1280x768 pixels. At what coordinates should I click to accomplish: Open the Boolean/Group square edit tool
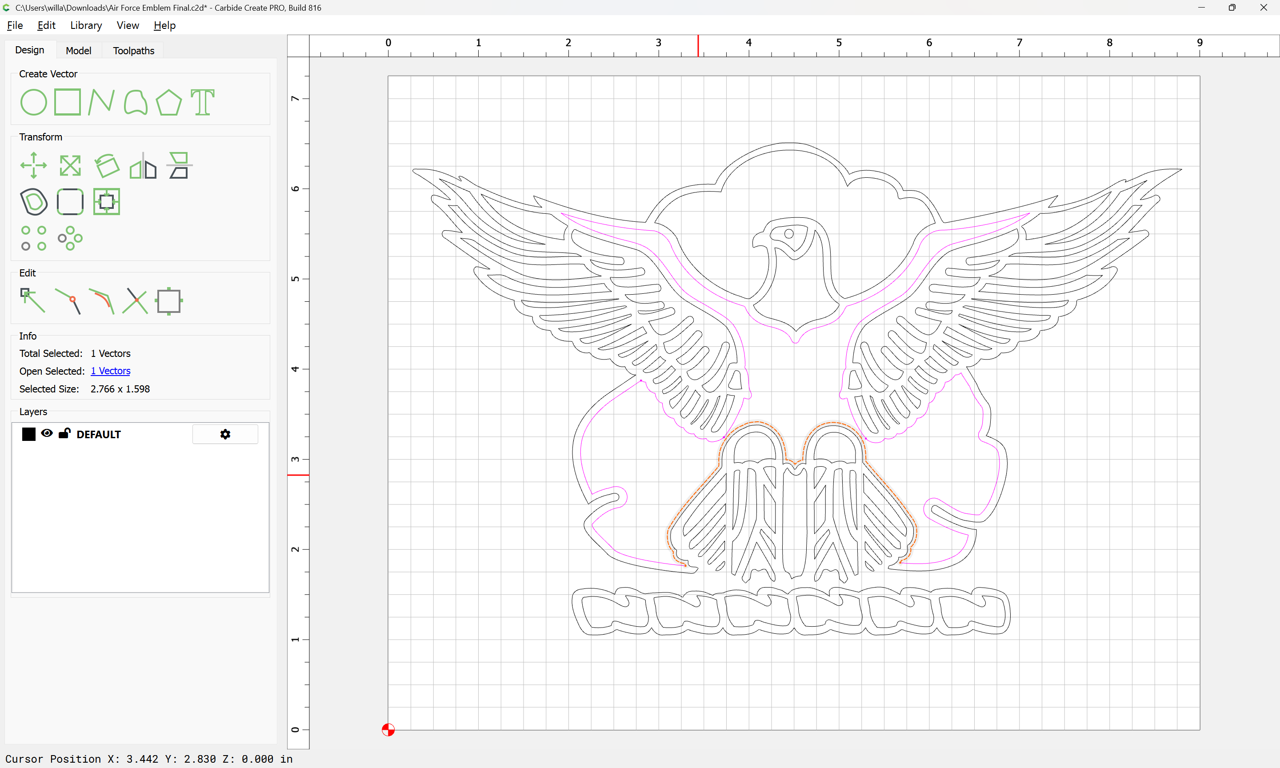tap(168, 301)
